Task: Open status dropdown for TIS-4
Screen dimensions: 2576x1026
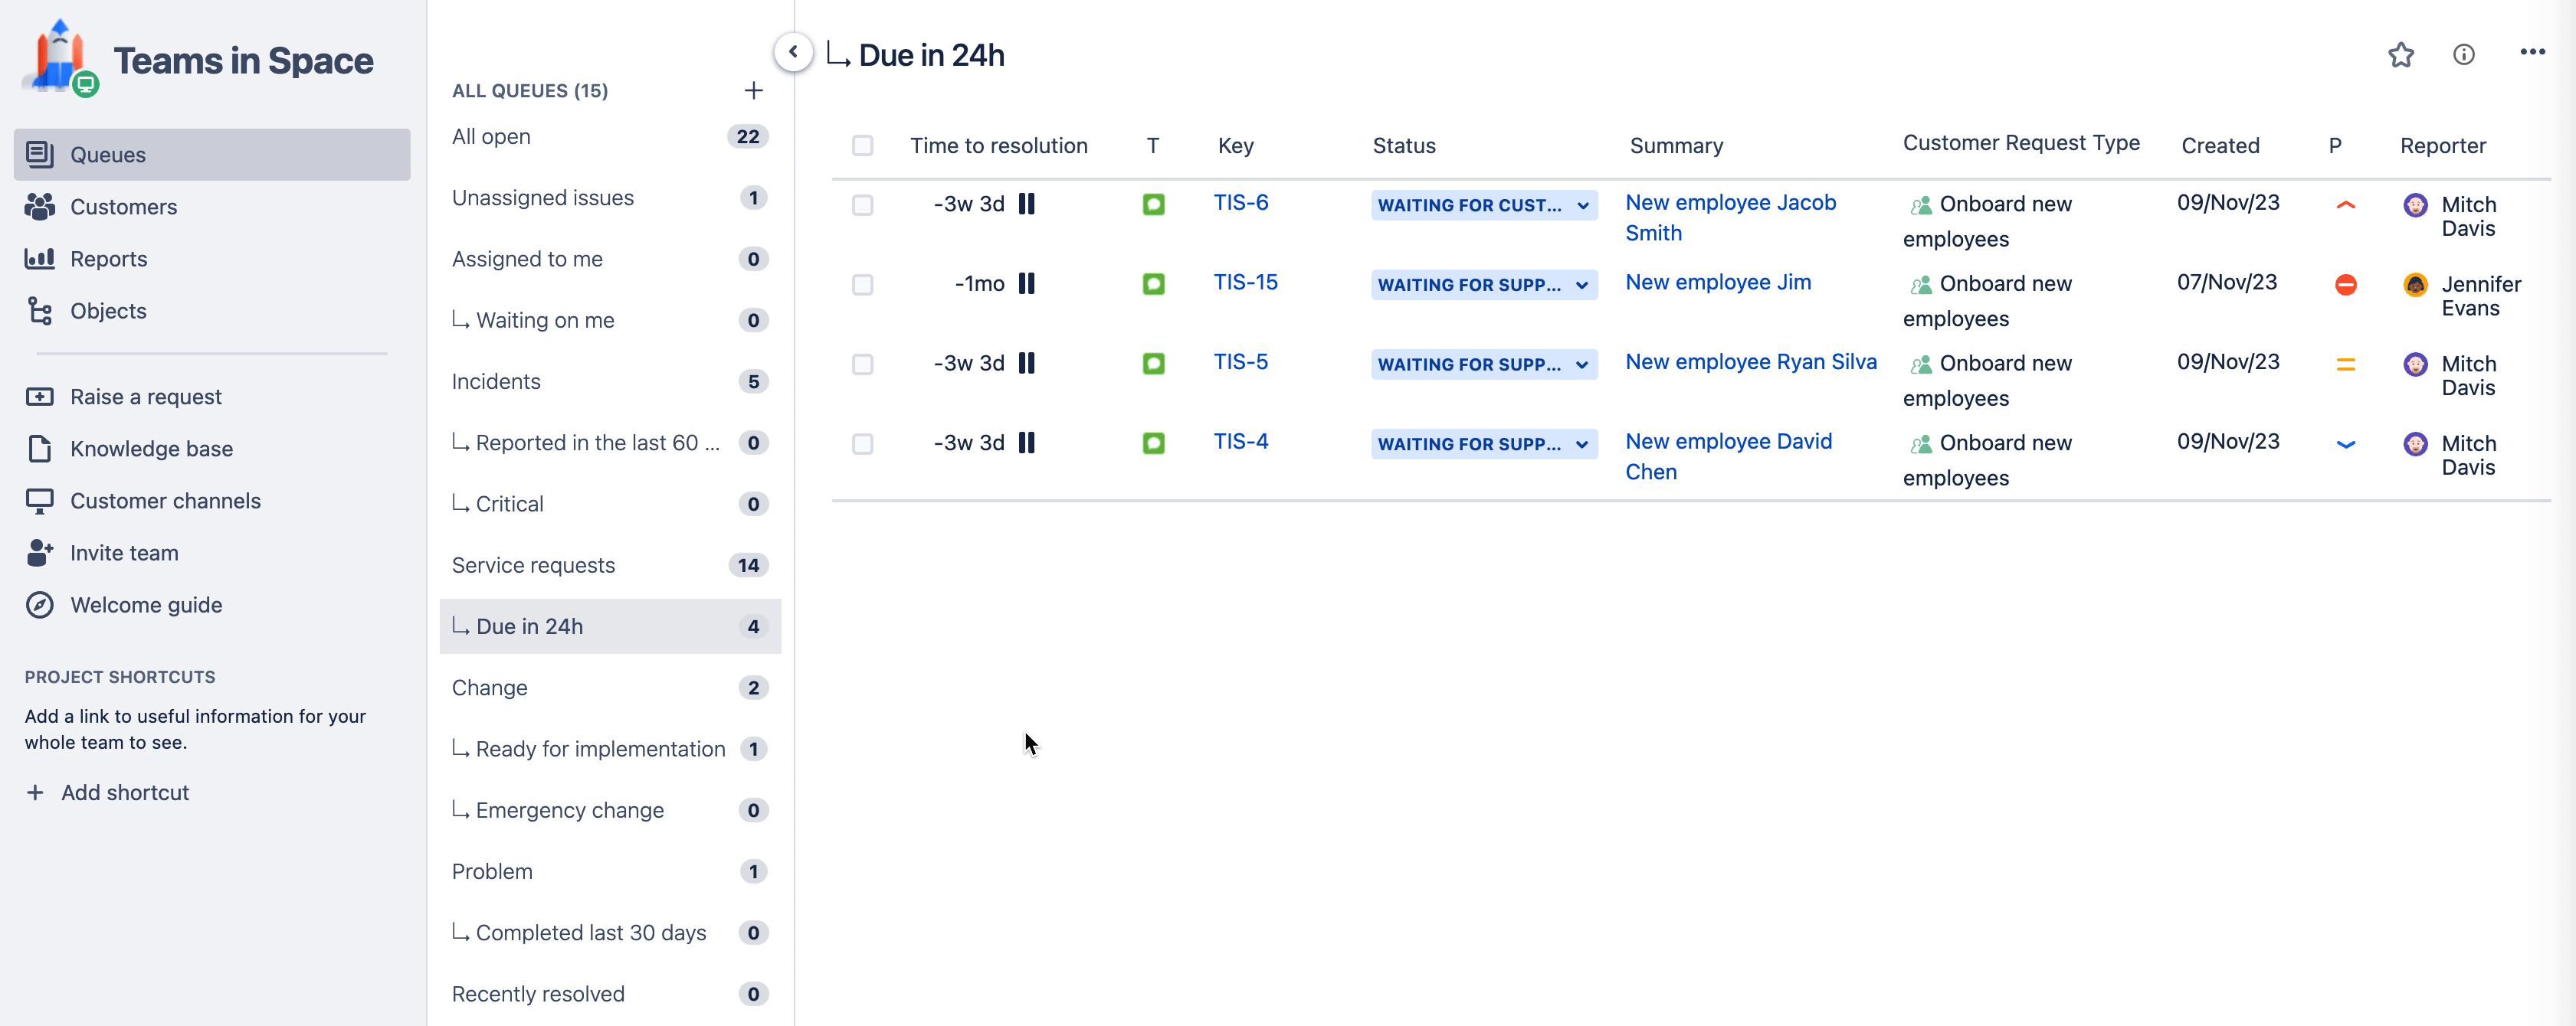Action: tap(1484, 443)
